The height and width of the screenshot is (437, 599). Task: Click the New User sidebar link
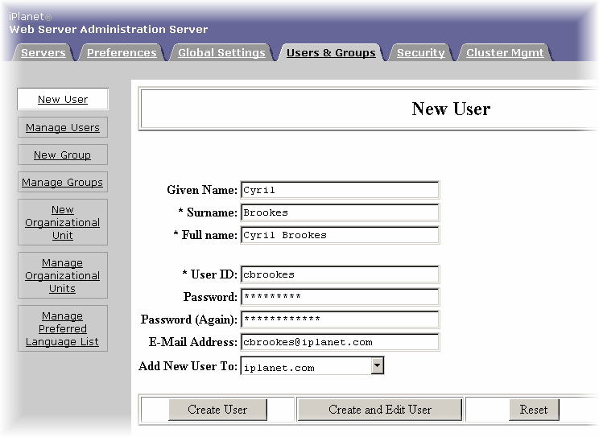coord(63,99)
